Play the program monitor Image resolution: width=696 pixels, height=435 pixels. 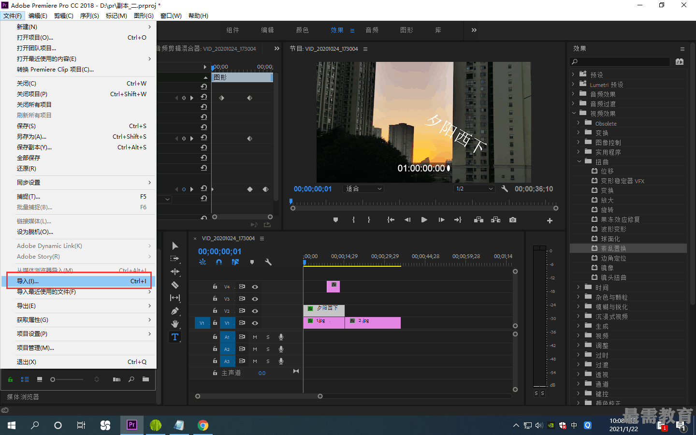tap(424, 220)
